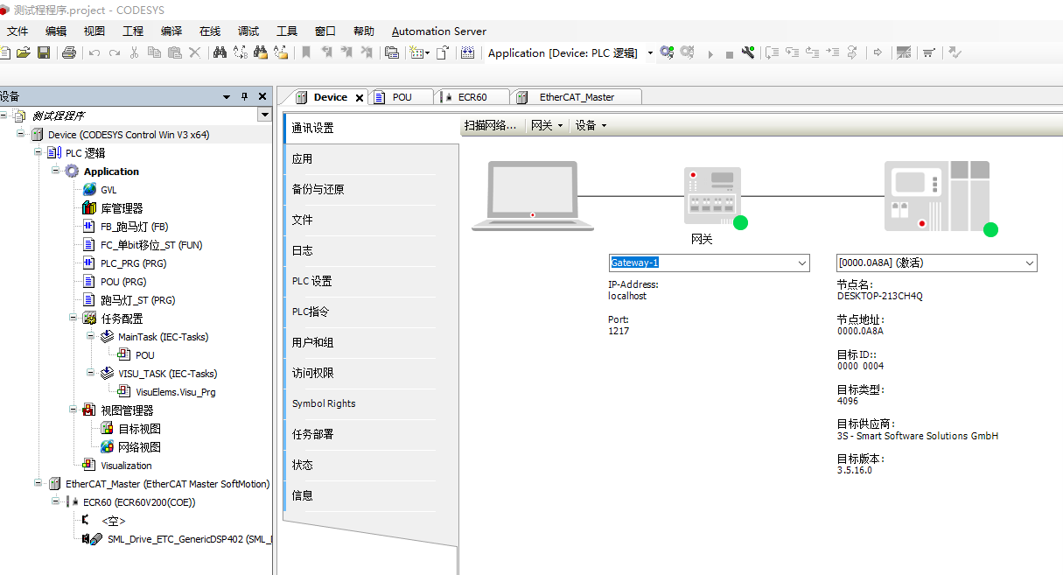Click the Print toolbar icon
1063x575 pixels.
[69, 53]
